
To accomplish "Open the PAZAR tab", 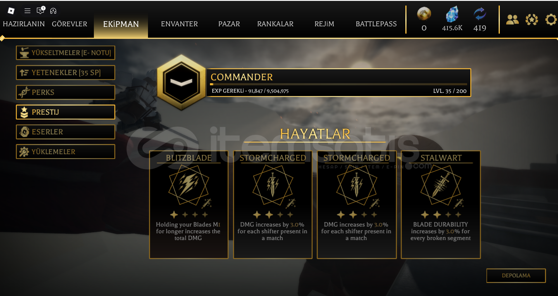I will tap(229, 24).
